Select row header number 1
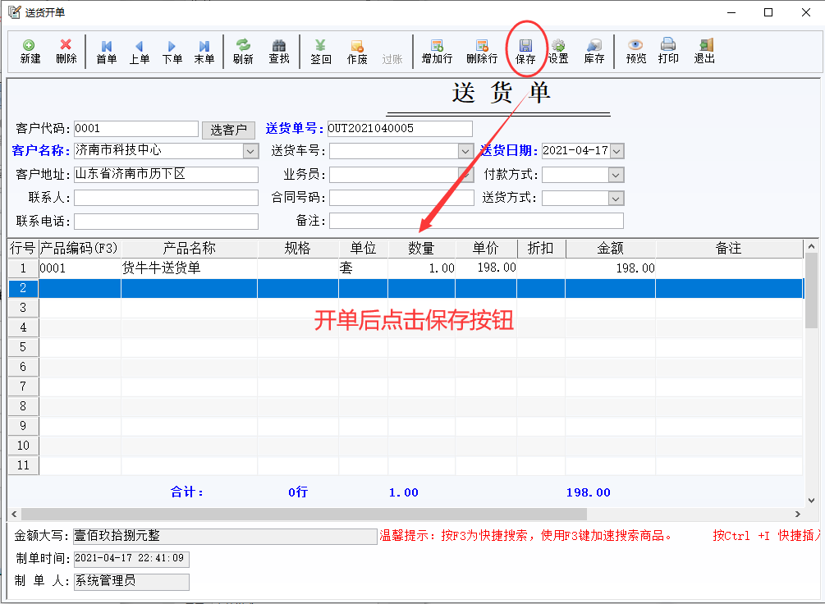Viewport: 825px width, 604px height. [23, 268]
